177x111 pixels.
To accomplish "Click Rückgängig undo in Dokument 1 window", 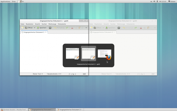I will (59, 28).
